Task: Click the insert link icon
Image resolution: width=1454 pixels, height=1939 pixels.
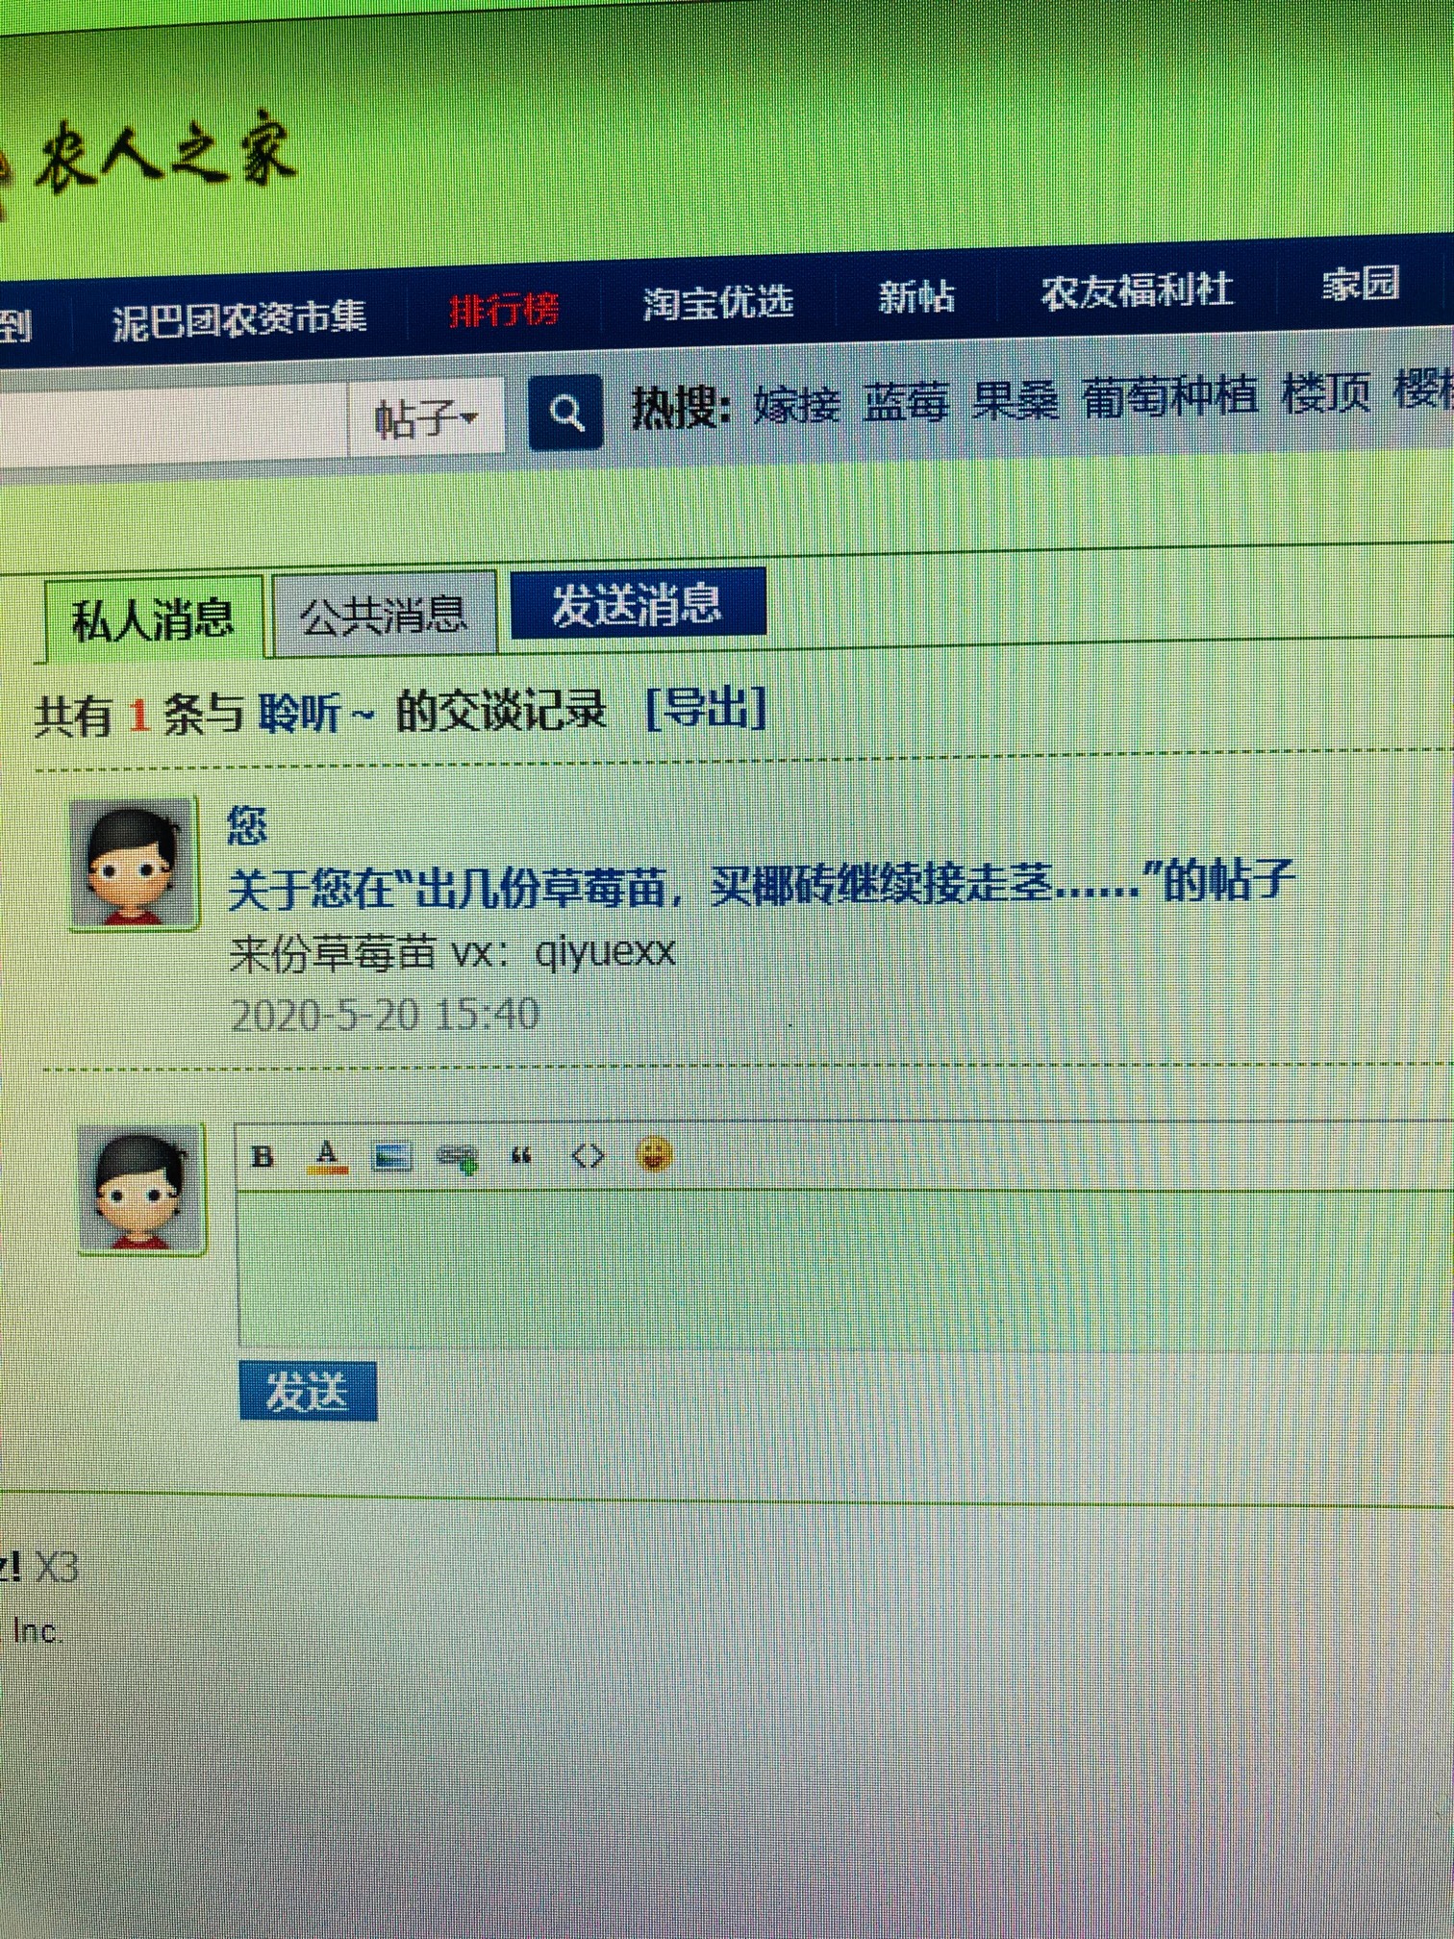Action: point(458,1157)
